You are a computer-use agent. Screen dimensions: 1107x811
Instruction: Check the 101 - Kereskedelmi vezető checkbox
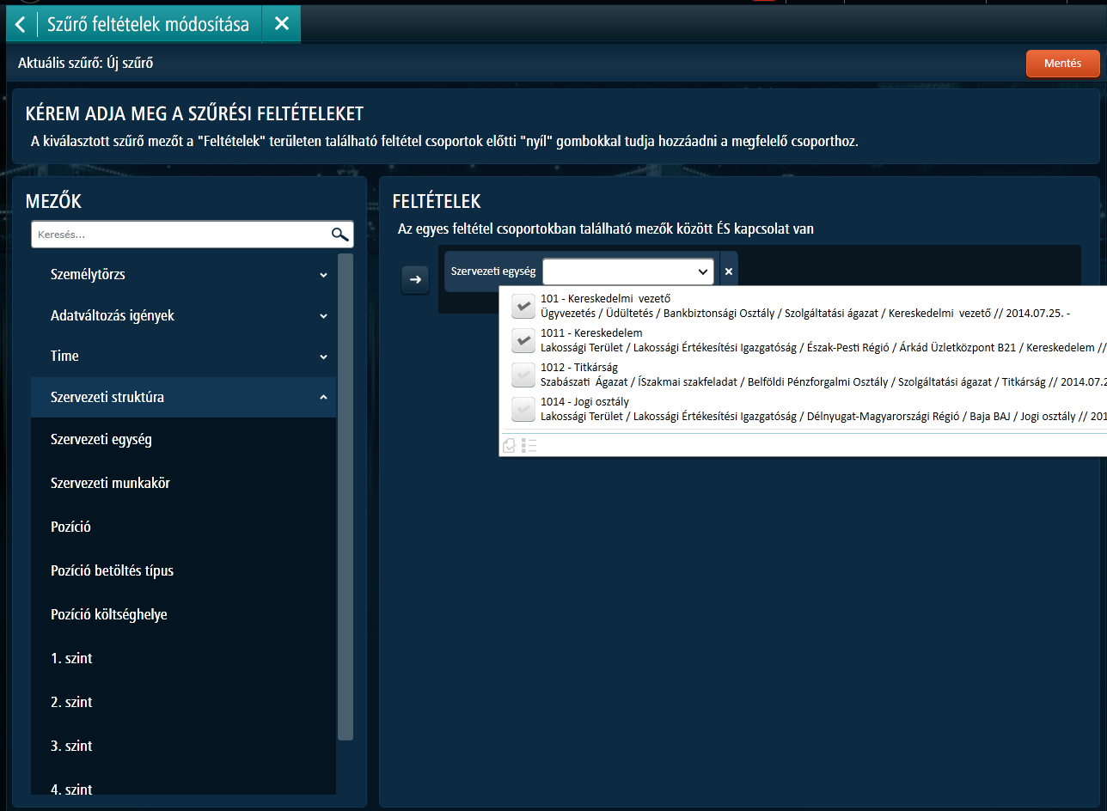pos(523,306)
